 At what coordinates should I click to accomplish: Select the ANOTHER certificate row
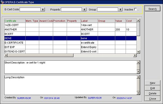pyautogui.click(x=70, y=29)
